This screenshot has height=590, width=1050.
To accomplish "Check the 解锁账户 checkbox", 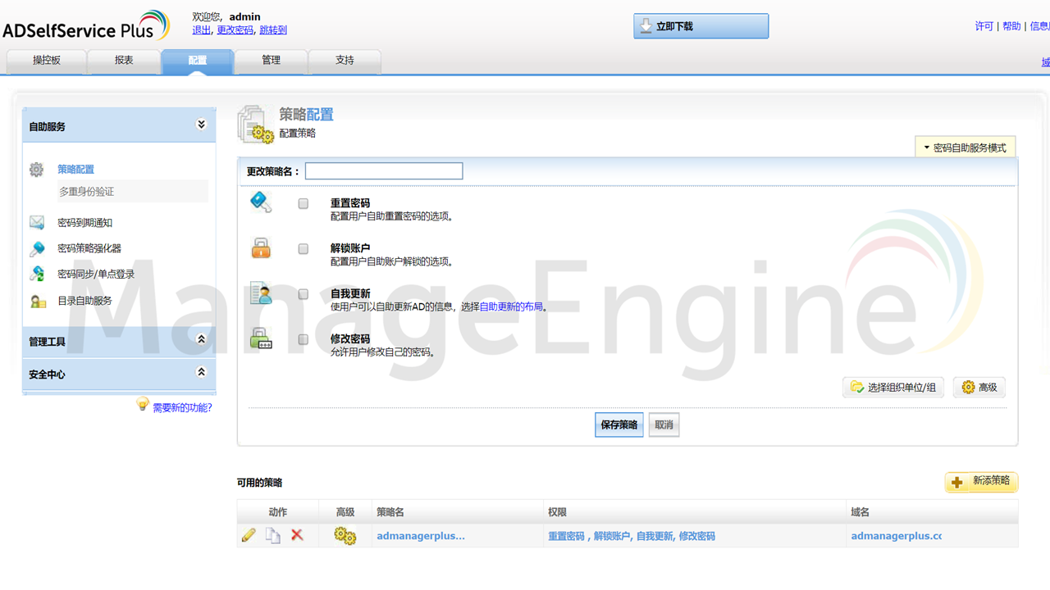I will coord(303,248).
